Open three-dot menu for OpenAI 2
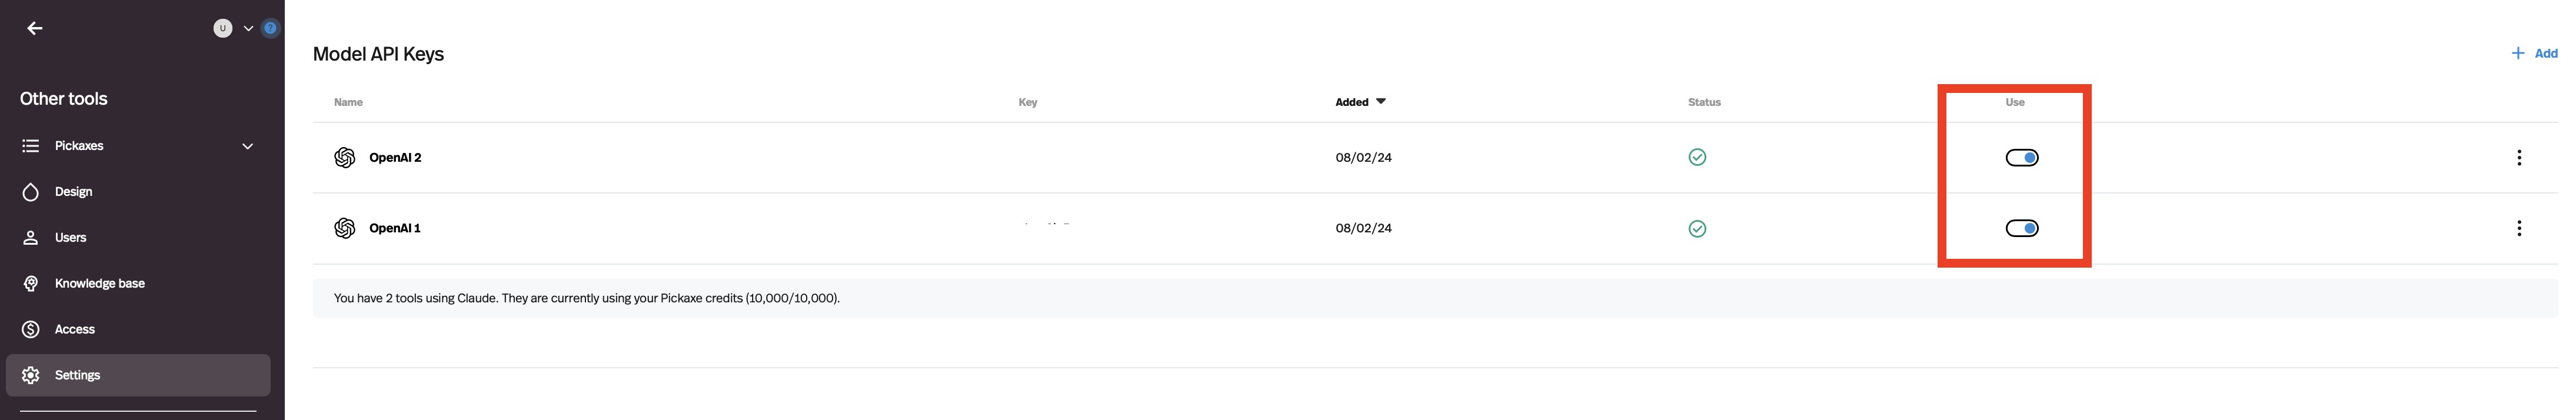The height and width of the screenshot is (420, 2576). [2519, 158]
